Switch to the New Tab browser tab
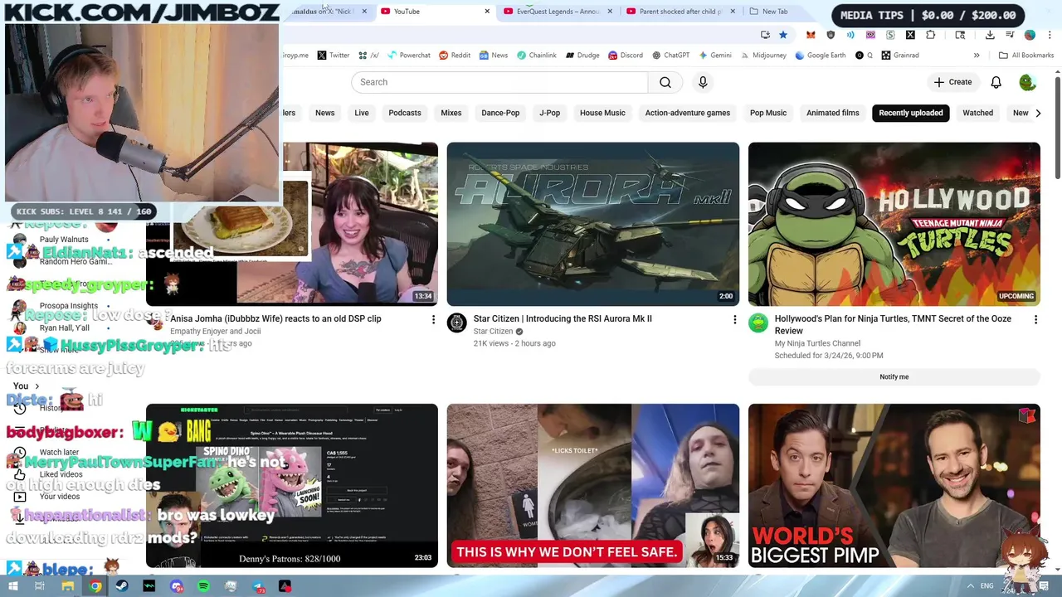This screenshot has height=597, width=1062. (775, 12)
